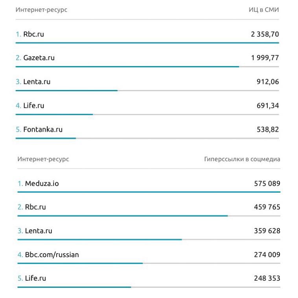Open Life.ru ranked fourth in ИЦ в СМИ
This screenshot has width=298, height=298.
point(33,106)
